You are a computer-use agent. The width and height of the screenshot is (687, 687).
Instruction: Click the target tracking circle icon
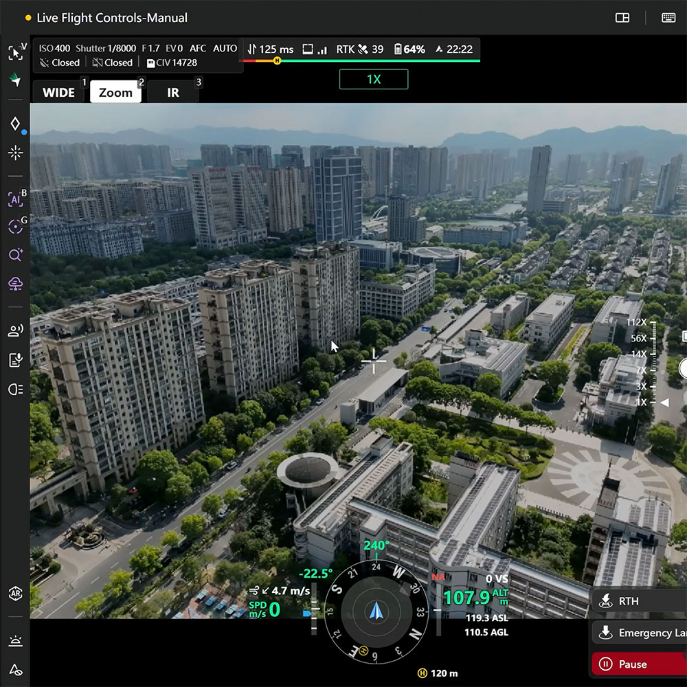point(15,227)
